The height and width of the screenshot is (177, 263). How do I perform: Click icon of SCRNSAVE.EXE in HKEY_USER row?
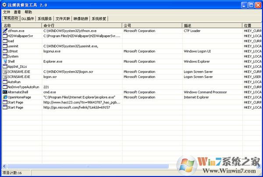[5, 77]
